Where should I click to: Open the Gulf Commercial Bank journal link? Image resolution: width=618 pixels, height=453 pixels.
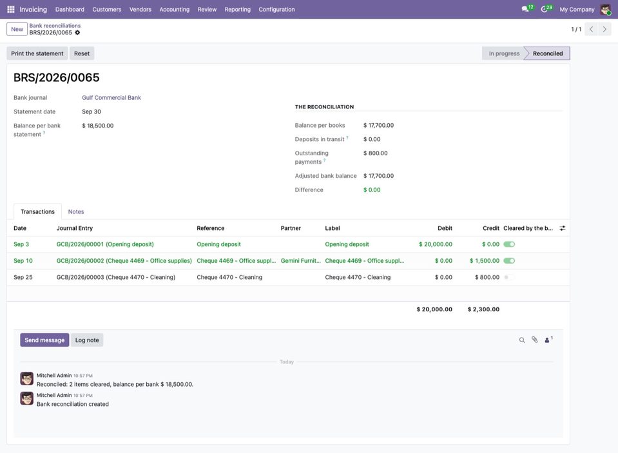coord(111,98)
